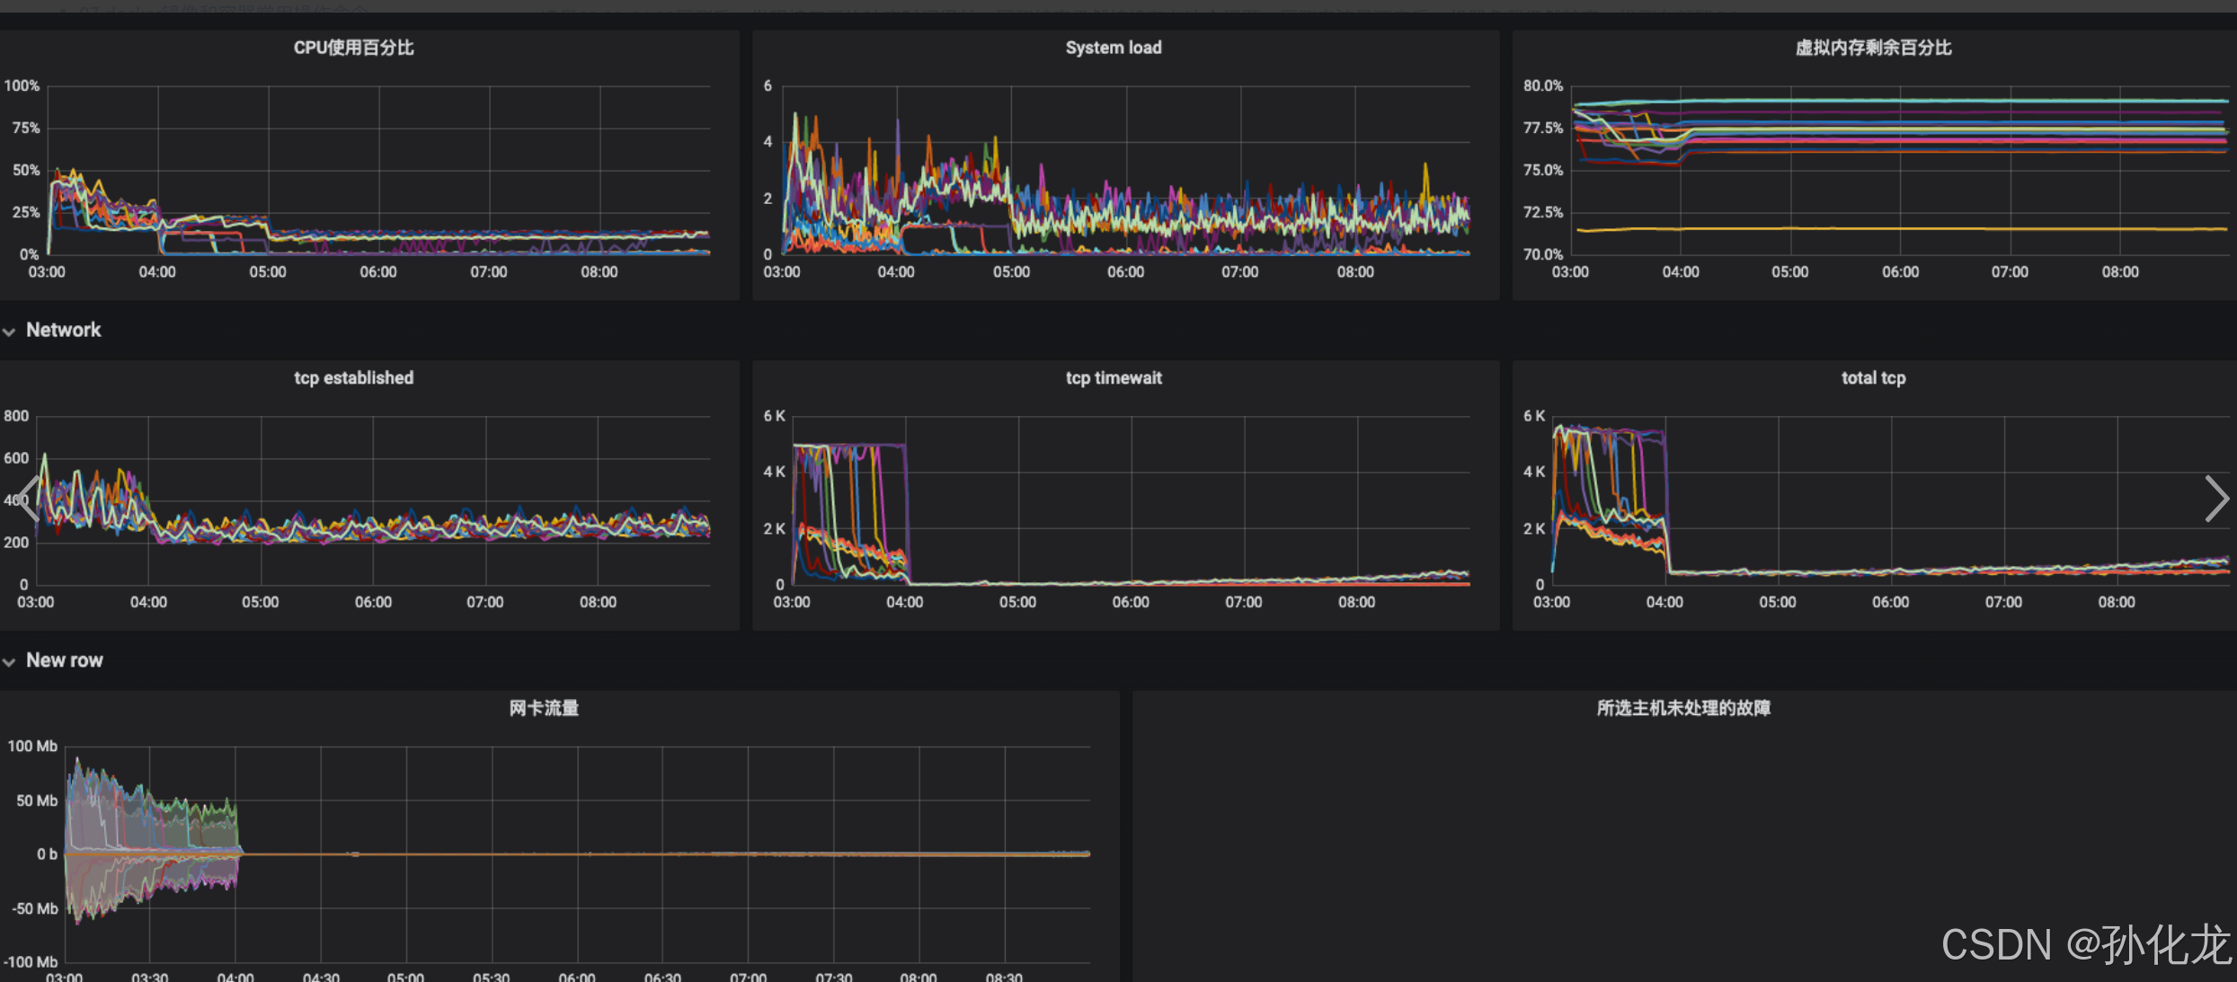Open the System load panel title menu
Screen dimensions: 2237x982
(1113, 48)
